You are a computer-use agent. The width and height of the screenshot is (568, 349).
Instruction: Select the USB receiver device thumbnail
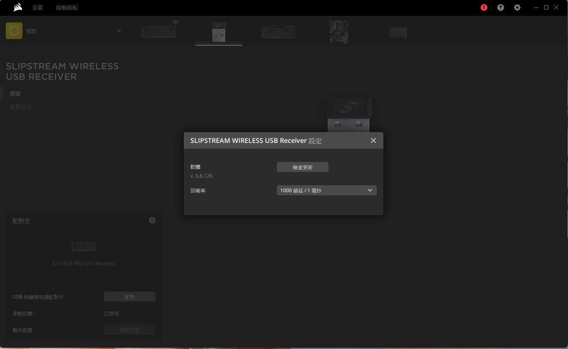pos(219,32)
